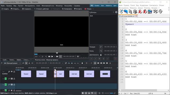Viewport: 170px width, 95px height.
Task: Click the Создать button
Action: point(5,9)
